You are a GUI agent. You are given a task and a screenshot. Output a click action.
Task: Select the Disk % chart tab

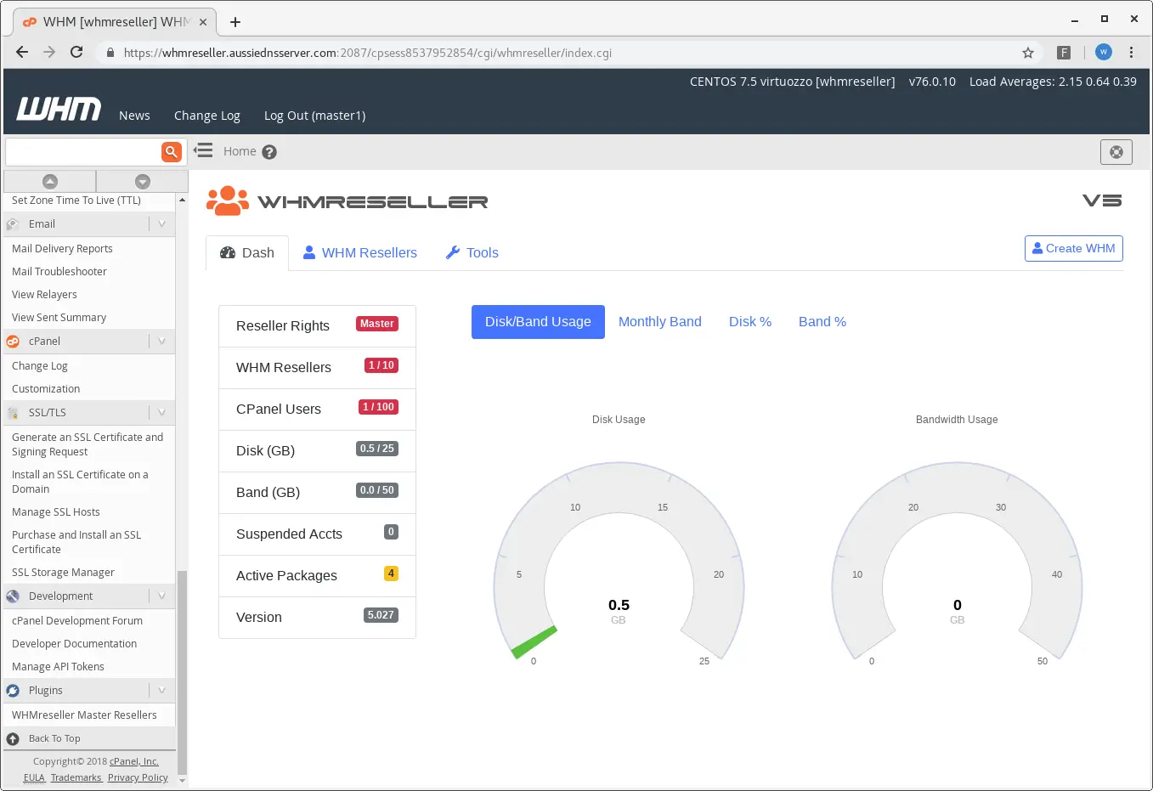tap(750, 322)
